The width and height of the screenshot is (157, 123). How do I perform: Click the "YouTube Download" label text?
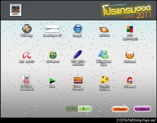(x=27, y=88)
